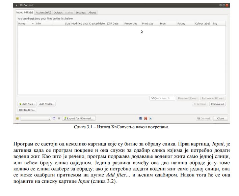The height and width of the screenshot is (196, 239).
Task: Open the Hot folders... dialog
Action: tap(27, 110)
